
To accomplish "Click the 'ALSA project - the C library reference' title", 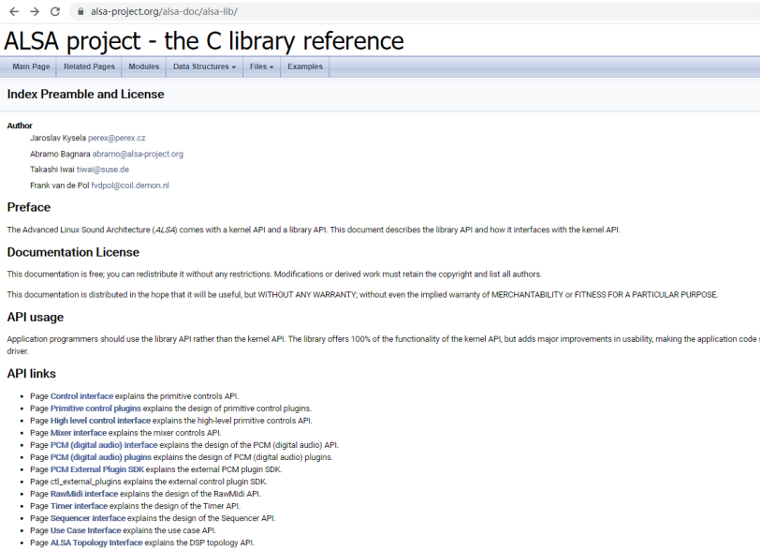I will (x=204, y=41).
